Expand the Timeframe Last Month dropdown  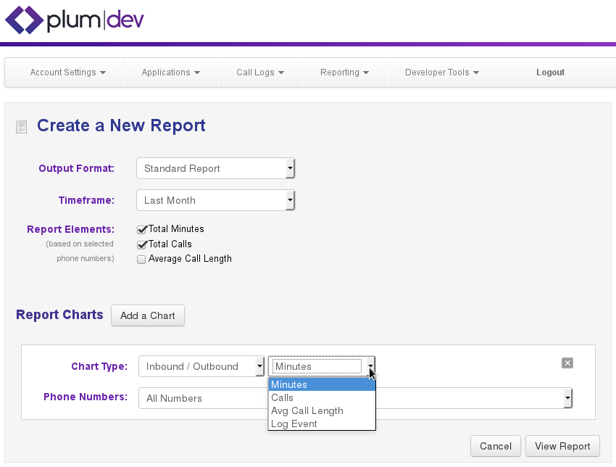(x=215, y=200)
